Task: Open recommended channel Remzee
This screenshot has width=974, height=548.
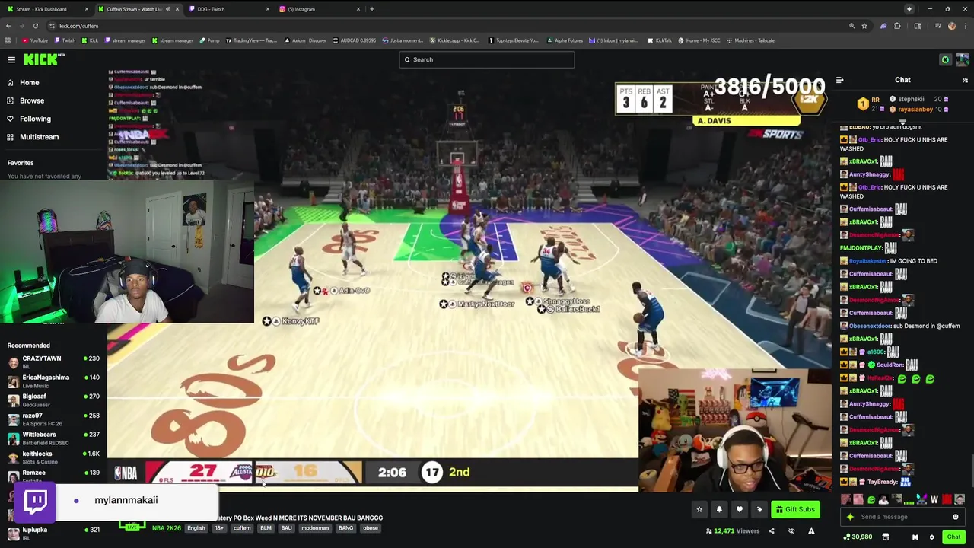Action: tap(53, 476)
